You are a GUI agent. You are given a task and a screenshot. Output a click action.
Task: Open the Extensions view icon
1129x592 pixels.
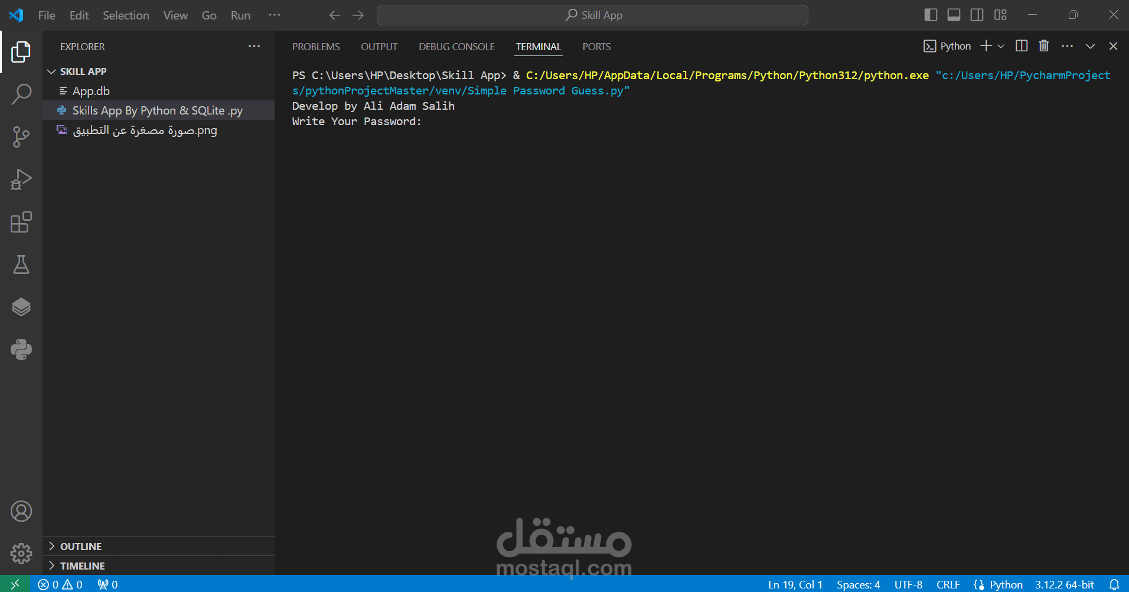click(21, 222)
